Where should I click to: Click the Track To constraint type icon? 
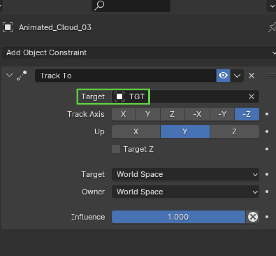tap(22, 76)
